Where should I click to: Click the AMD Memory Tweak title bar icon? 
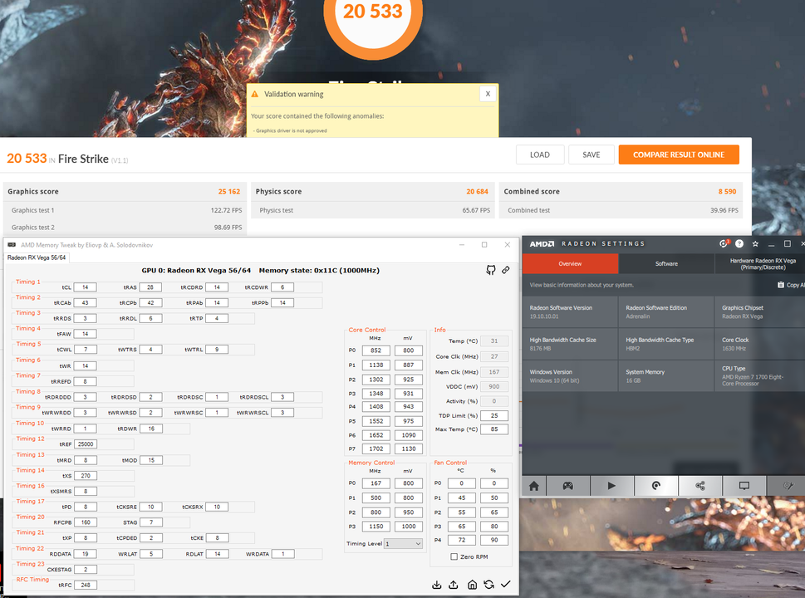(x=12, y=245)
